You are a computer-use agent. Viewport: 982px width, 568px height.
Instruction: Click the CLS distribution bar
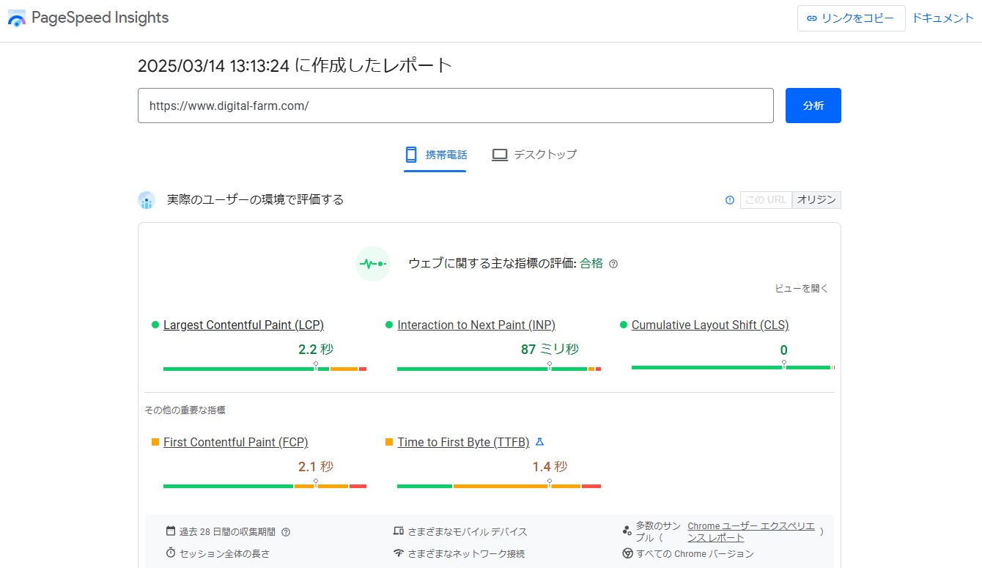pos(733,367)
